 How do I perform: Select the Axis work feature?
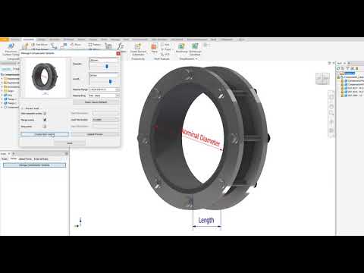[165, 45]
